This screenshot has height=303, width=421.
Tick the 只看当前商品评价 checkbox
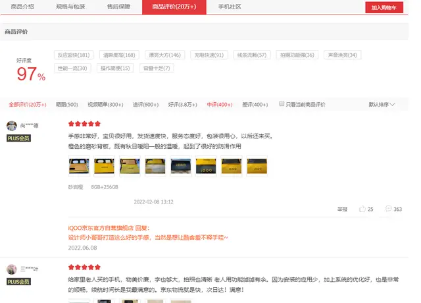coord(282,103)
